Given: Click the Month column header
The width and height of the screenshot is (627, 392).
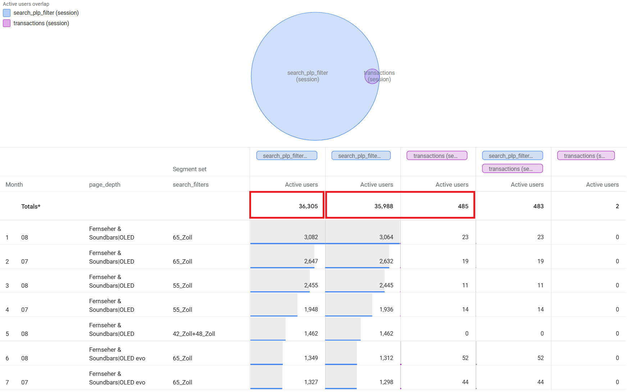Looking at the screenshot, I should (x=14, y=184).
